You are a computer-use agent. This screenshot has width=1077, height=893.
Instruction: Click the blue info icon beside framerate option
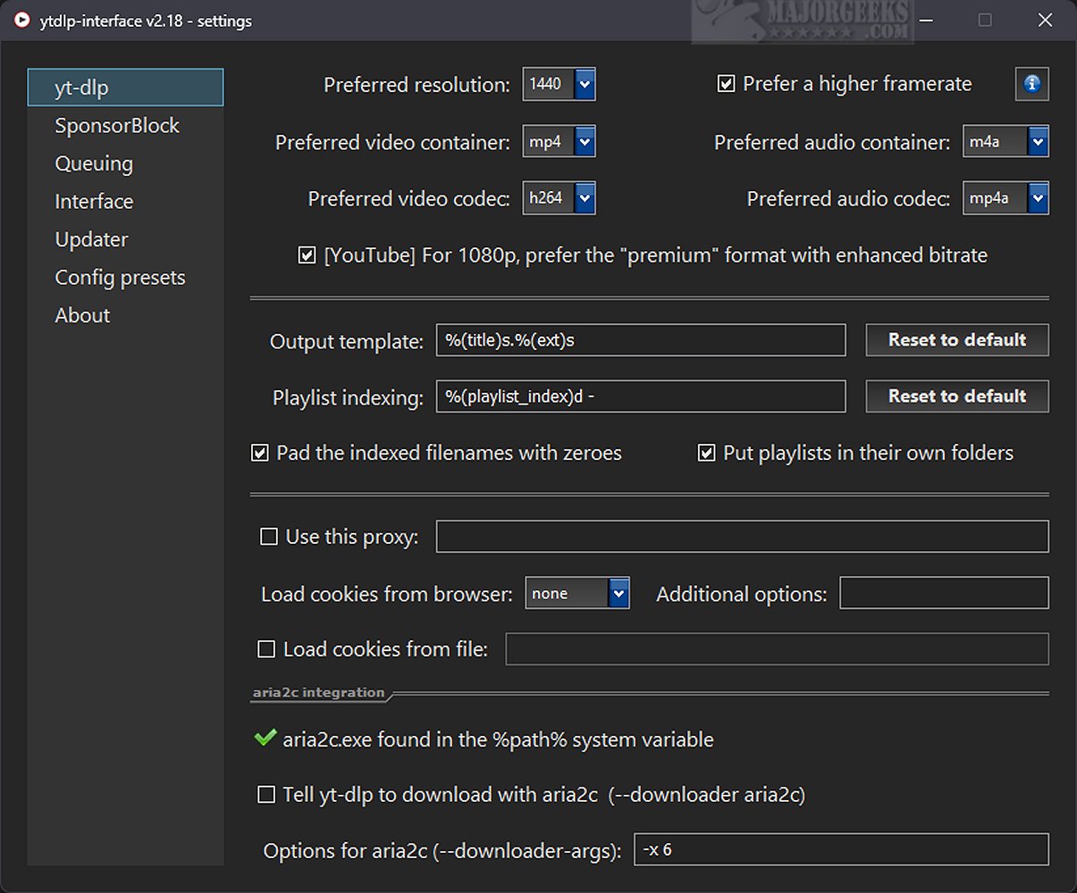coord(1031,84)
